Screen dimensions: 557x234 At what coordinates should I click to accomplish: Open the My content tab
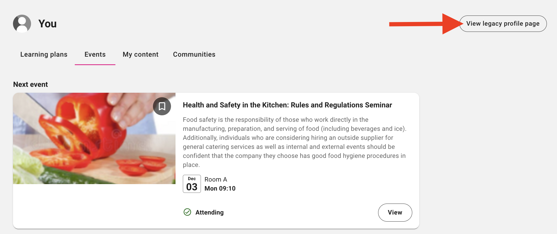141,54
